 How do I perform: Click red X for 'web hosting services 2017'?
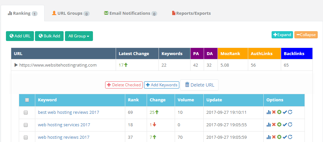[x=274, y=125]
